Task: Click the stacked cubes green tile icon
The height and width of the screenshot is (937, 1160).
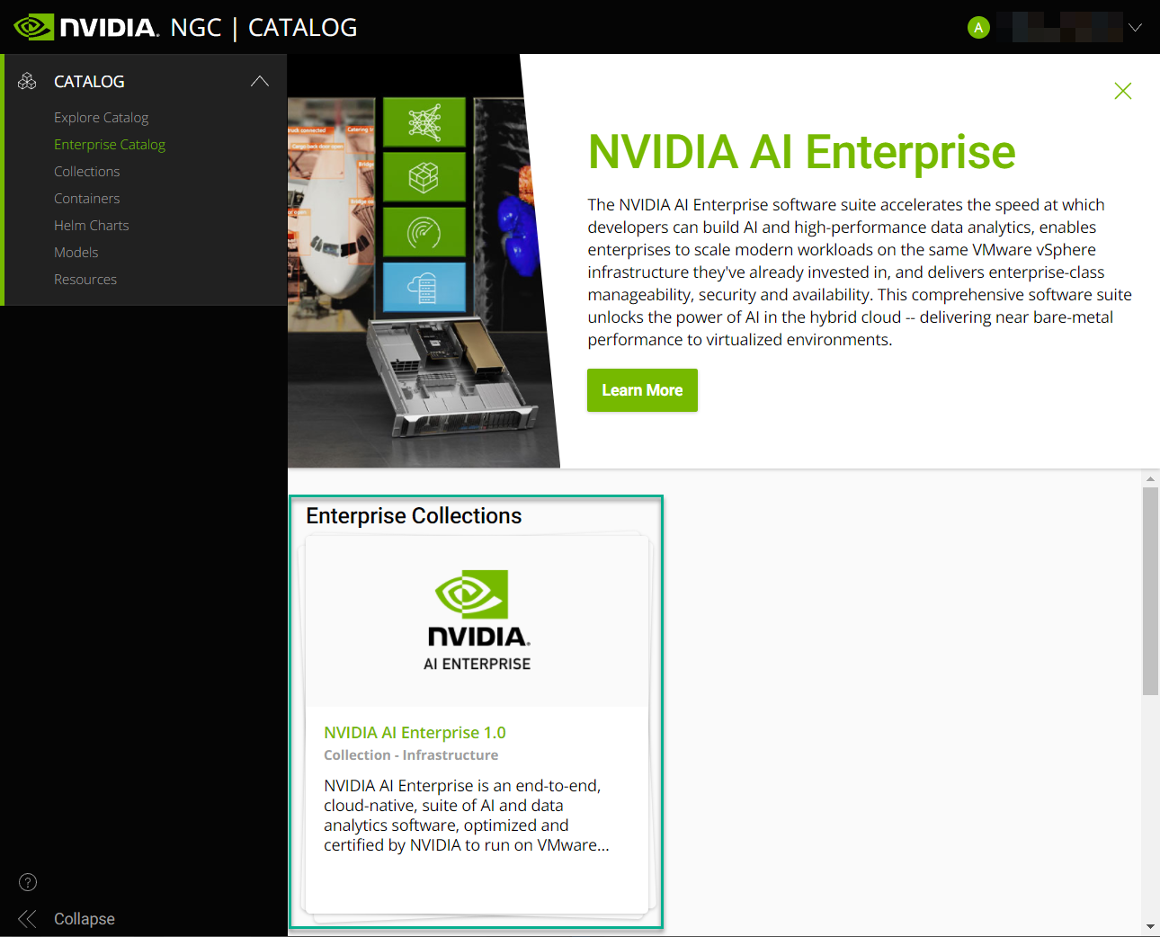Action: [x=424, y=177]
